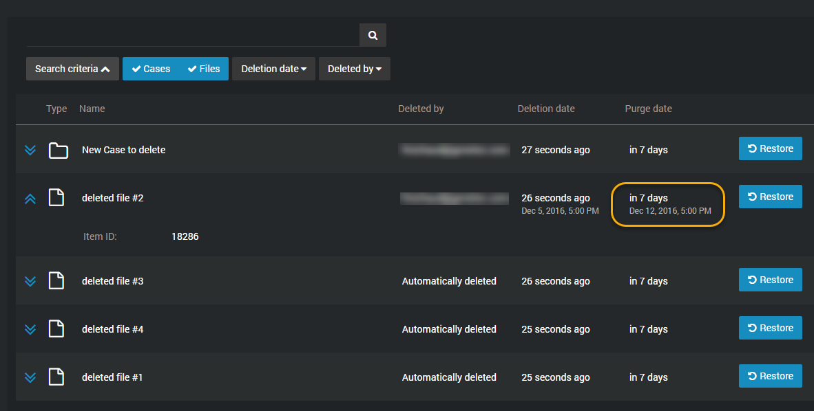This screenshot has height=411, width=814.
Task: Click the file icon of deleted file #3
Action: pos(56,280)
